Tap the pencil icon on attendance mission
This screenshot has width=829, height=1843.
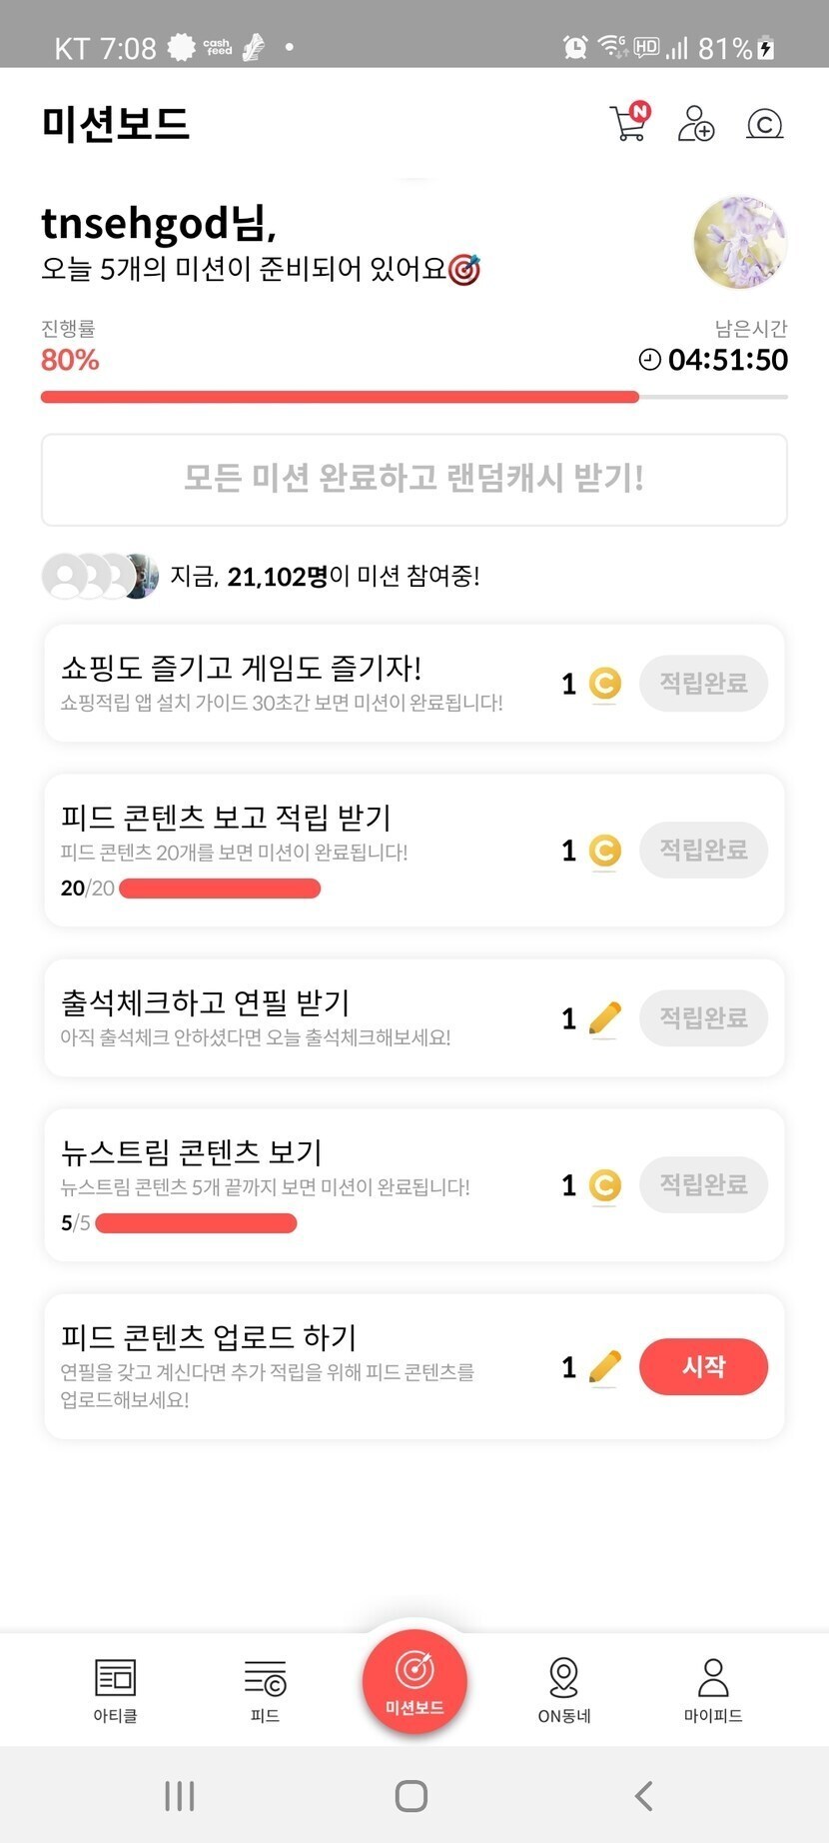(604, 1018)
